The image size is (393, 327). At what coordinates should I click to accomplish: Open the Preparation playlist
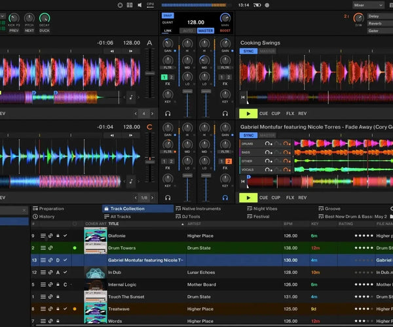pos(48,209)
